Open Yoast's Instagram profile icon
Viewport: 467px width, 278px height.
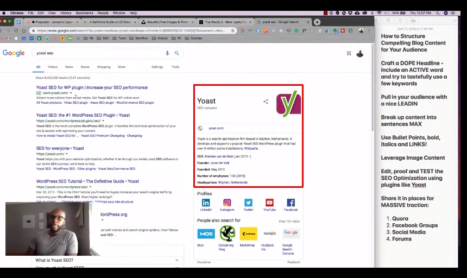227,203
